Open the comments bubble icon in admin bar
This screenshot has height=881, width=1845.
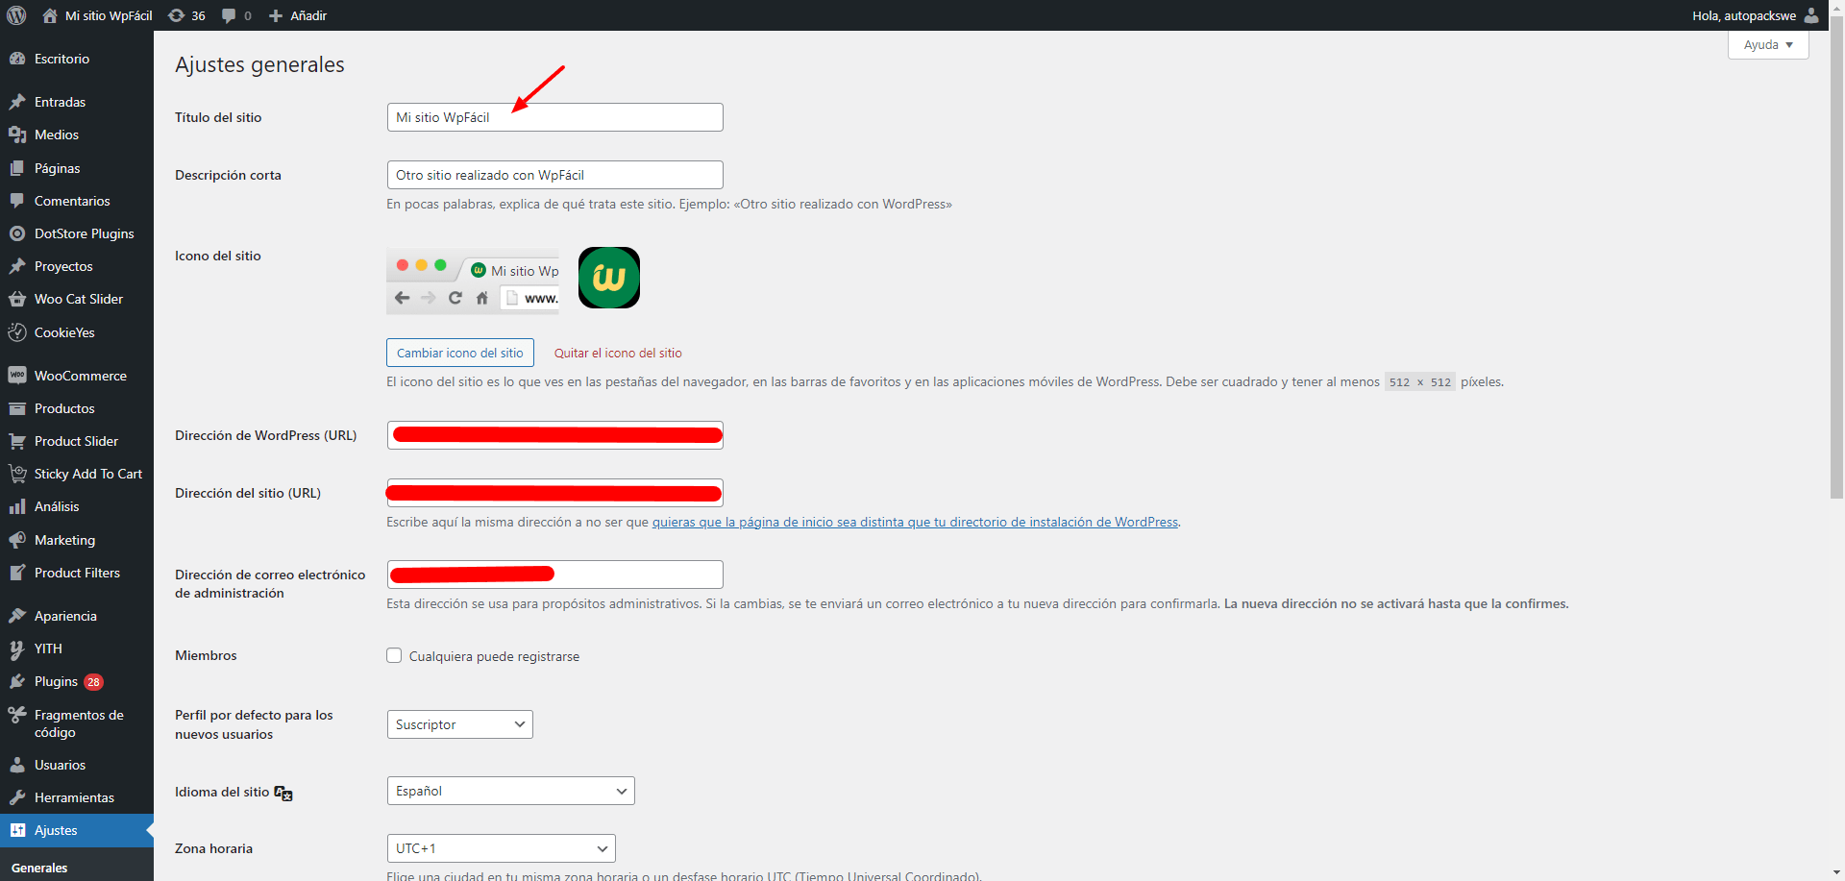[x=229, y=15]
